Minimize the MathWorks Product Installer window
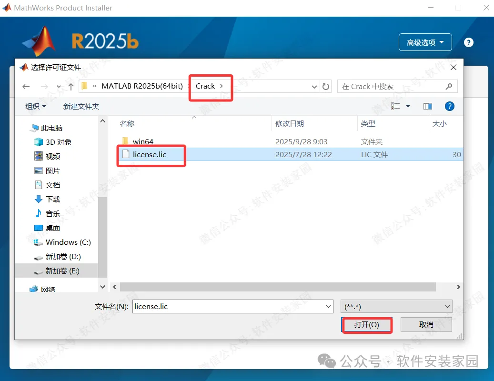Image resolution: width=494 pixels, height=381 pixels. [431, 8]
